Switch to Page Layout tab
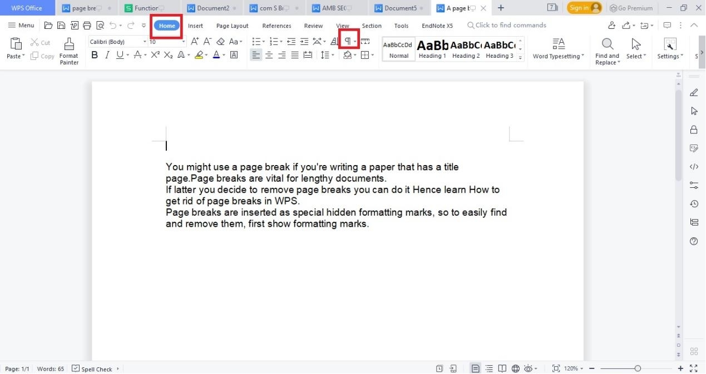706x374 pixels. click(x=233, y=26)
